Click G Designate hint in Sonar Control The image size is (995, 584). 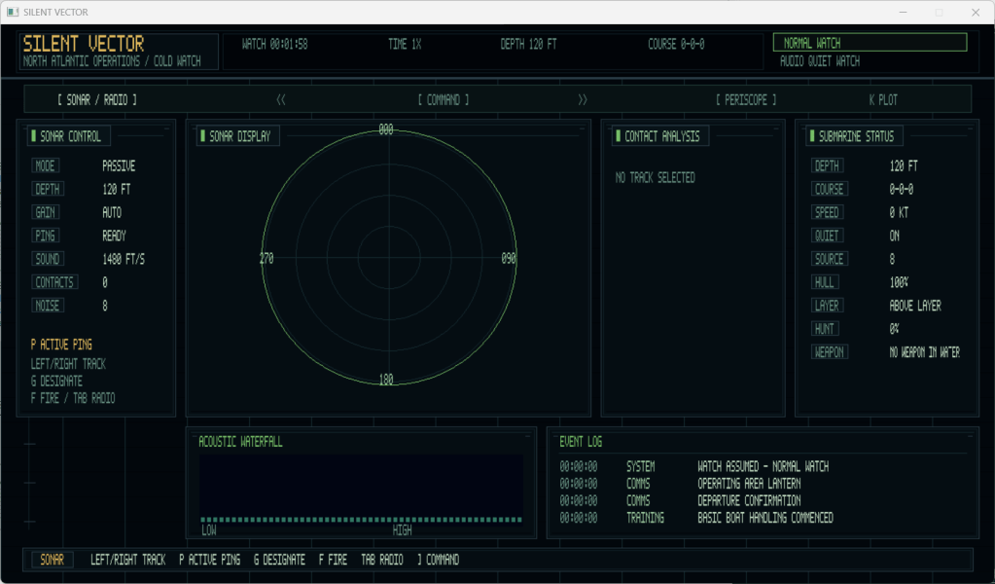(x=56, y=381)
